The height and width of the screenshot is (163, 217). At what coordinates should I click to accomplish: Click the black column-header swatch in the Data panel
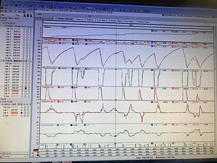(x=28, y=16)
